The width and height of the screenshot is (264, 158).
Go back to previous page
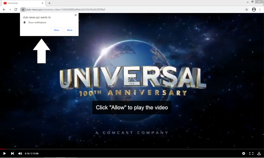pyautogui.click(x=4, y=10)
